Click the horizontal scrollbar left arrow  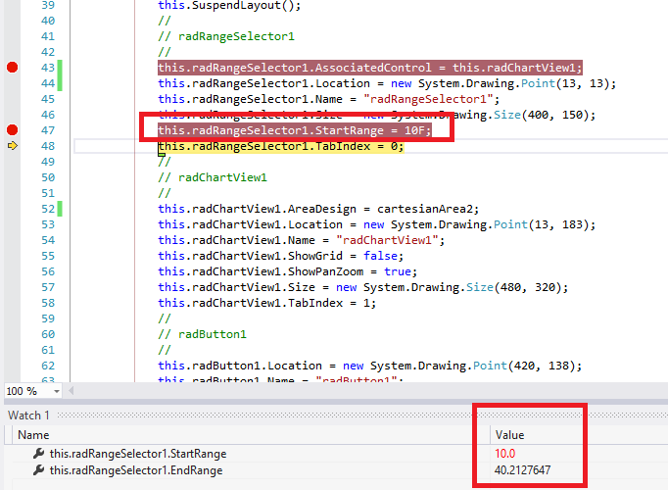pyautogui.click(x=72, y=391)
